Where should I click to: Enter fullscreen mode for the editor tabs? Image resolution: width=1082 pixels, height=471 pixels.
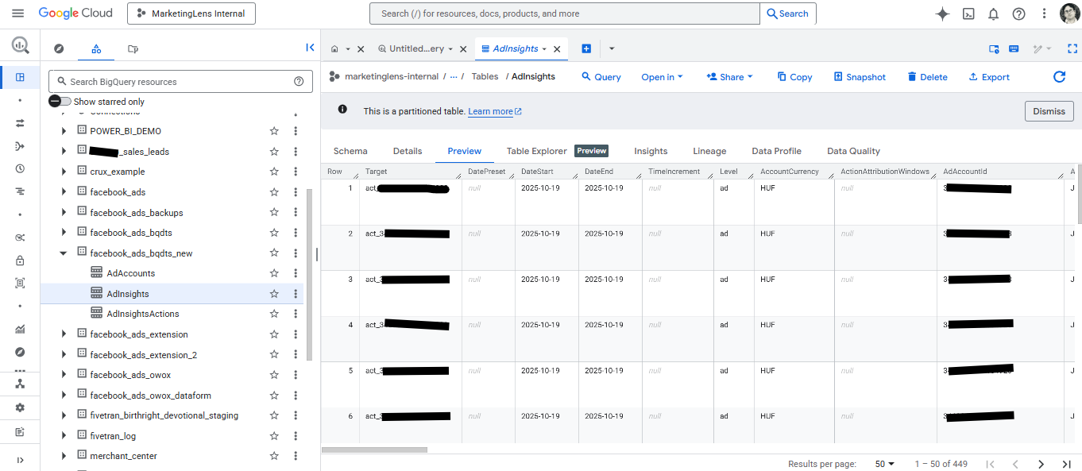click(1072, 48)
